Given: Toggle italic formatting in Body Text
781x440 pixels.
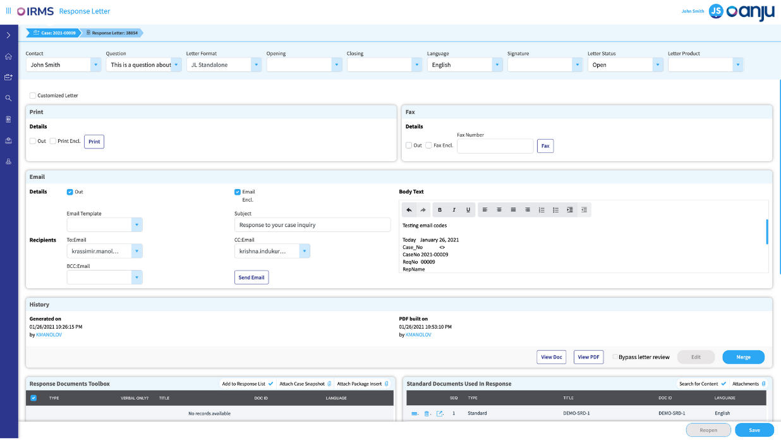Looking at the screenshot, I should (x=454, y=210).
